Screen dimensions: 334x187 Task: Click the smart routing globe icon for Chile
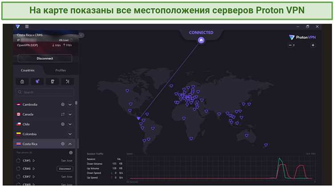click(x=63, y=124)
